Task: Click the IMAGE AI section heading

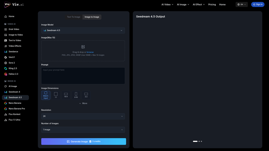Action: coord(12,81)
